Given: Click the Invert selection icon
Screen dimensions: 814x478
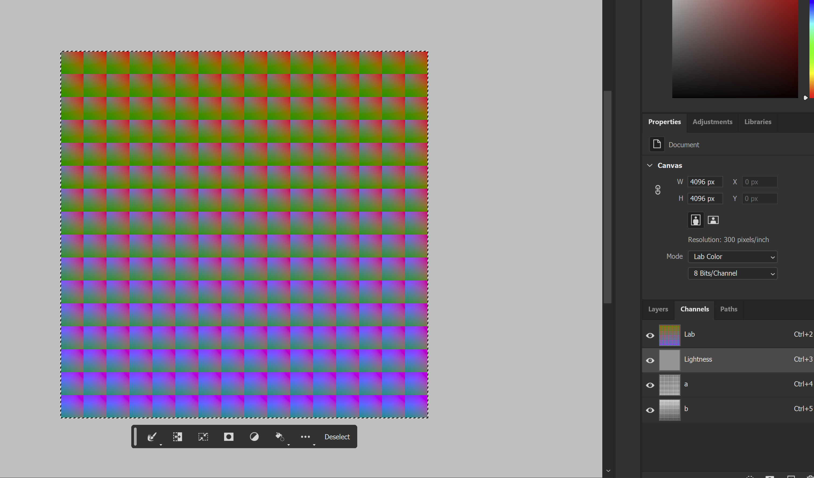Looking at the screenshot, I should click(177, 437).
